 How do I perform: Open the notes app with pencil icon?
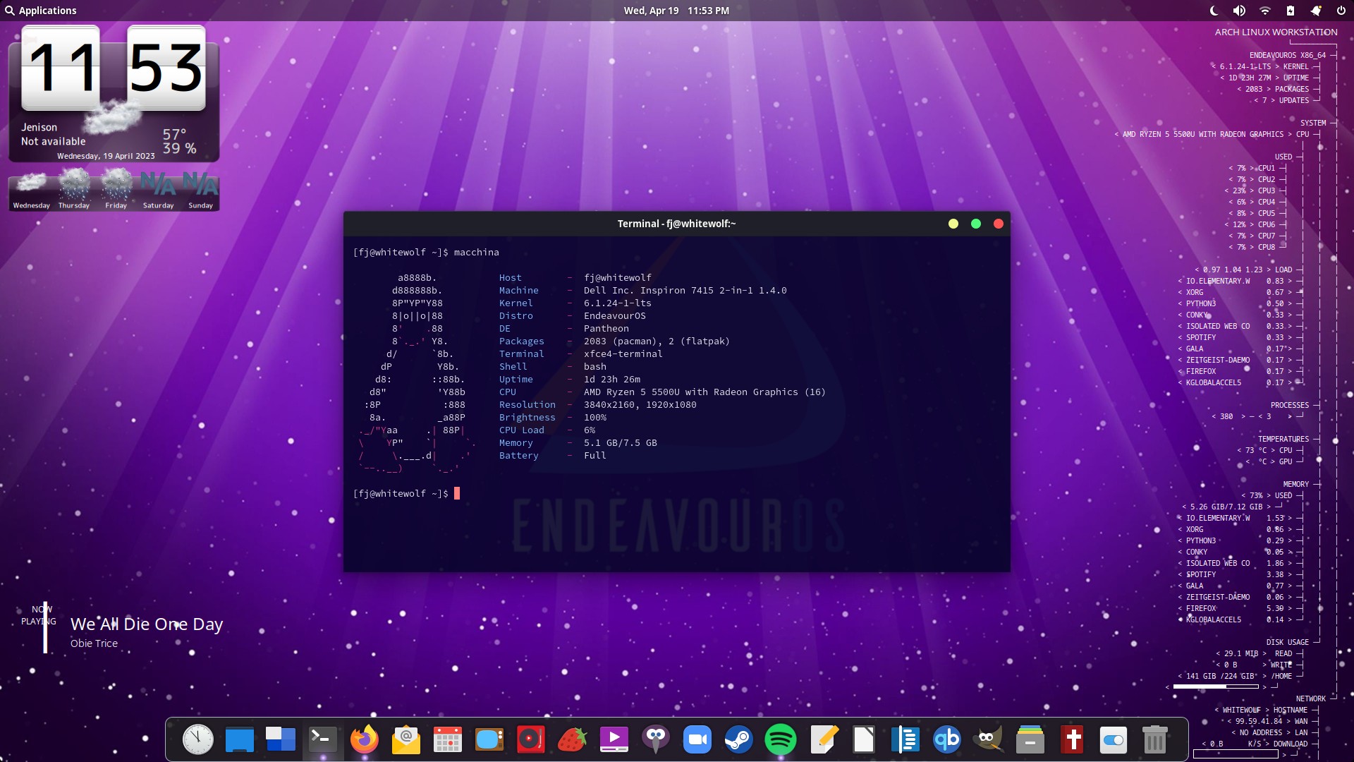tap(822, 739)
